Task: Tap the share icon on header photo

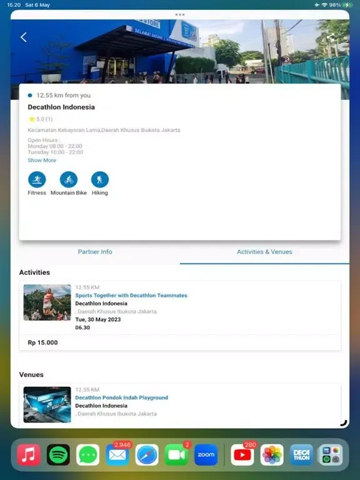Action: click(x=330, y=37)
